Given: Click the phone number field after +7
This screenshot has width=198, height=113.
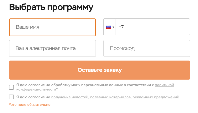Looking at the screenshot, I should pos(153,27).
